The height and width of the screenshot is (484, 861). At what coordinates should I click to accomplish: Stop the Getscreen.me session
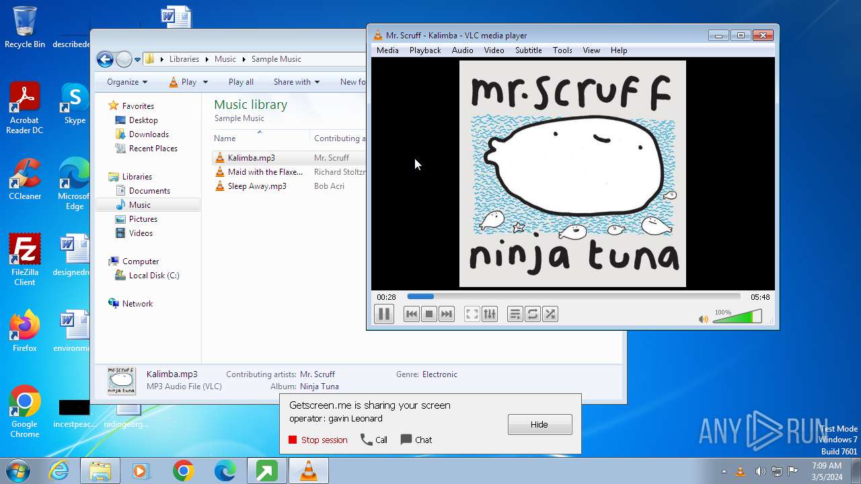click(x=317, y=440)
